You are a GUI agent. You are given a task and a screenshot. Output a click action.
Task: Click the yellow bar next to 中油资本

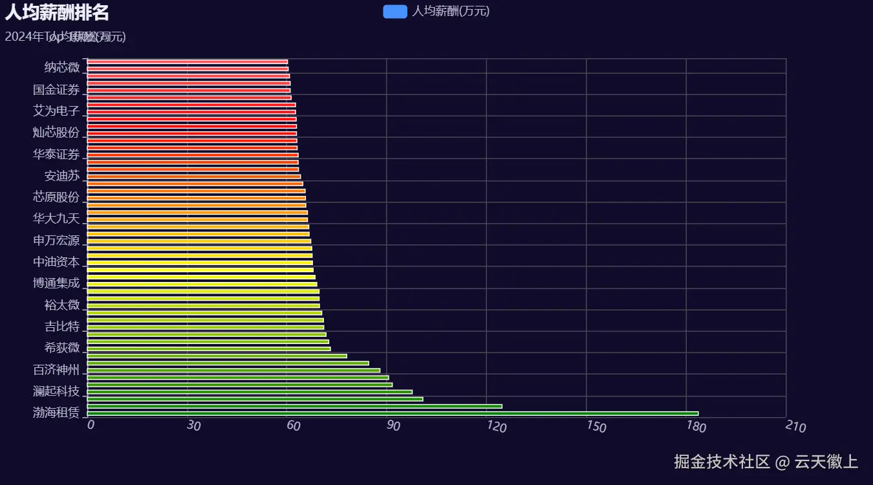pos(200,263)
